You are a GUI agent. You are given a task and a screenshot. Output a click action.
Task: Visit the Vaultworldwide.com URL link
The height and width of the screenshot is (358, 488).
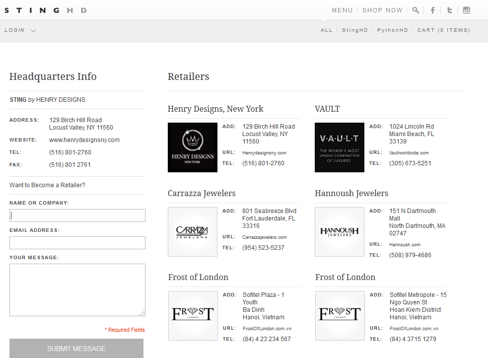point(409,153)
